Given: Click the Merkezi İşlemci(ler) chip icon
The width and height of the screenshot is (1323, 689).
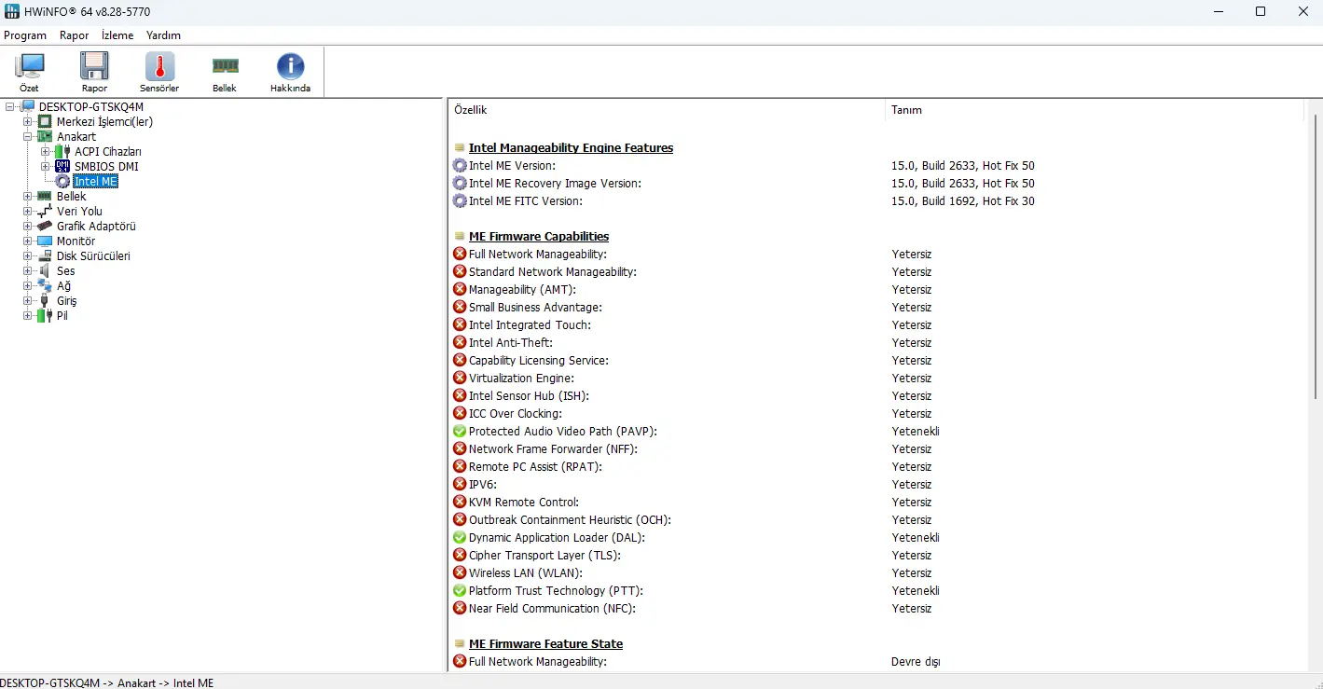Looking at the screenshot, I should 45,122.
